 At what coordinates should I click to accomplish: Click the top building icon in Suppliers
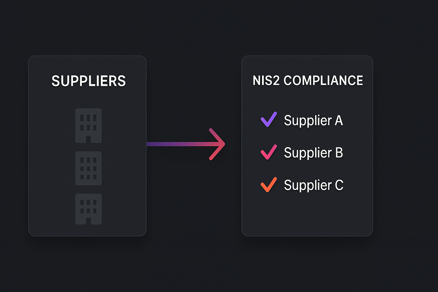(x=88, y=125)
